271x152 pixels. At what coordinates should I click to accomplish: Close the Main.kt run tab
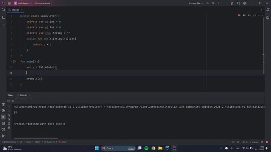coord(30,95)
